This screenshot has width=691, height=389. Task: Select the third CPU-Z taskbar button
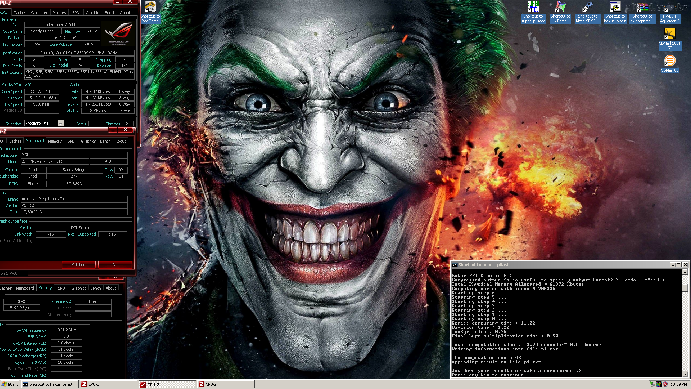tap(226, 384)
